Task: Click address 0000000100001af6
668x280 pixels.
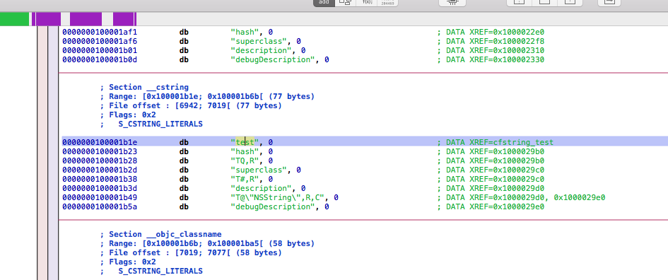Action: pyautogui.click(x=100, y=41)
